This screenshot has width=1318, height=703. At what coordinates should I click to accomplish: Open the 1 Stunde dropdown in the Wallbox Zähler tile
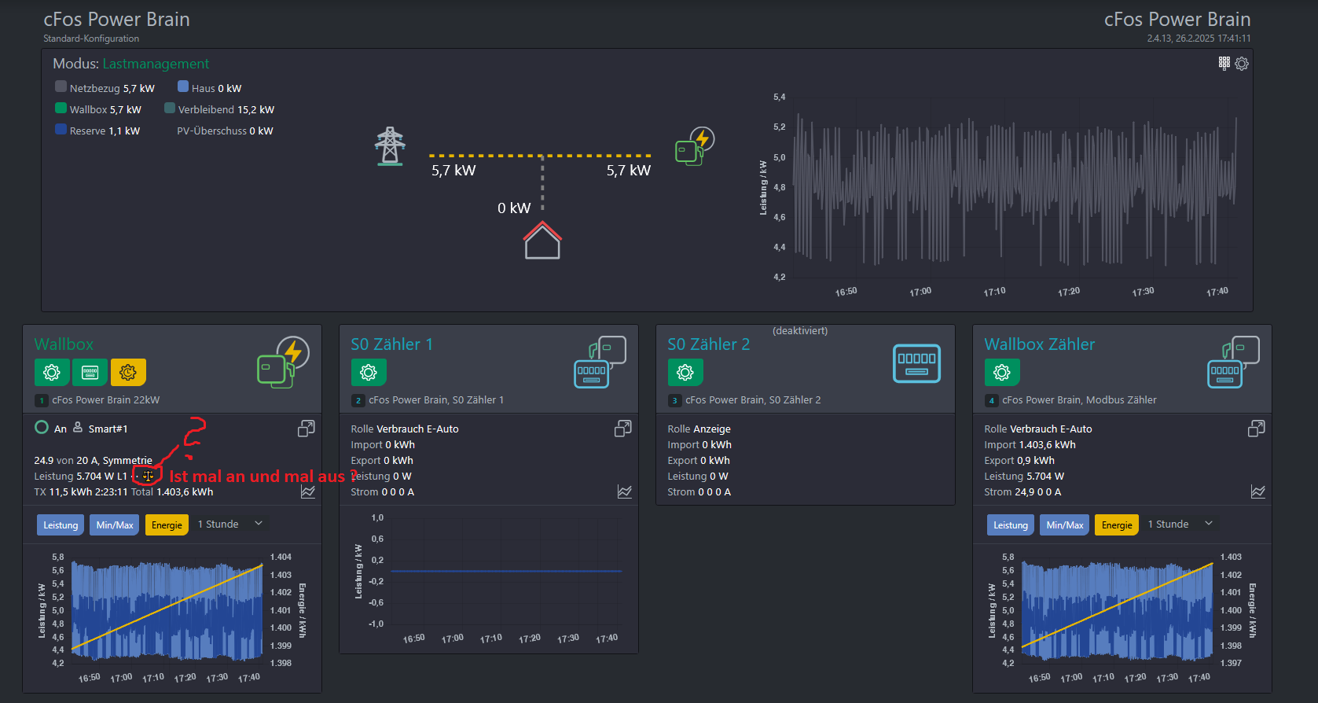click(x=1180, y=524)
